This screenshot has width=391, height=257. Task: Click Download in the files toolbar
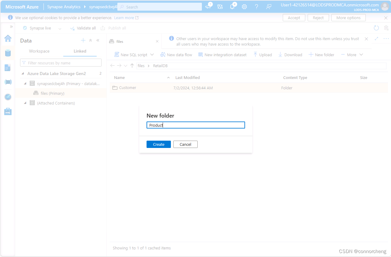pyautogui.click(x=290, y=55)
